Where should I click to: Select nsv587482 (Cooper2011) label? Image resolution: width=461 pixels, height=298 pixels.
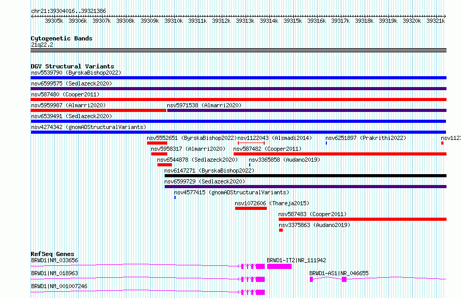pyautogui.click(x=268, y=149)
